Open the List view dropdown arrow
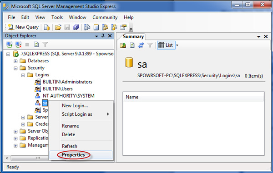Image resolution: width=273 pixels, height=173 pixels. pos(177,45)
